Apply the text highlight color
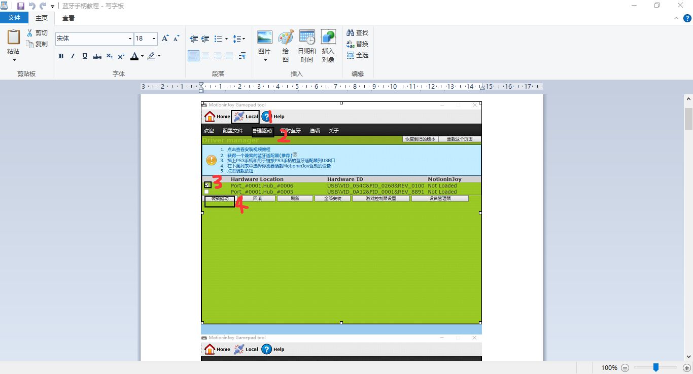The height and width of the screenshot is (374, 693). [x=151, y=56]
